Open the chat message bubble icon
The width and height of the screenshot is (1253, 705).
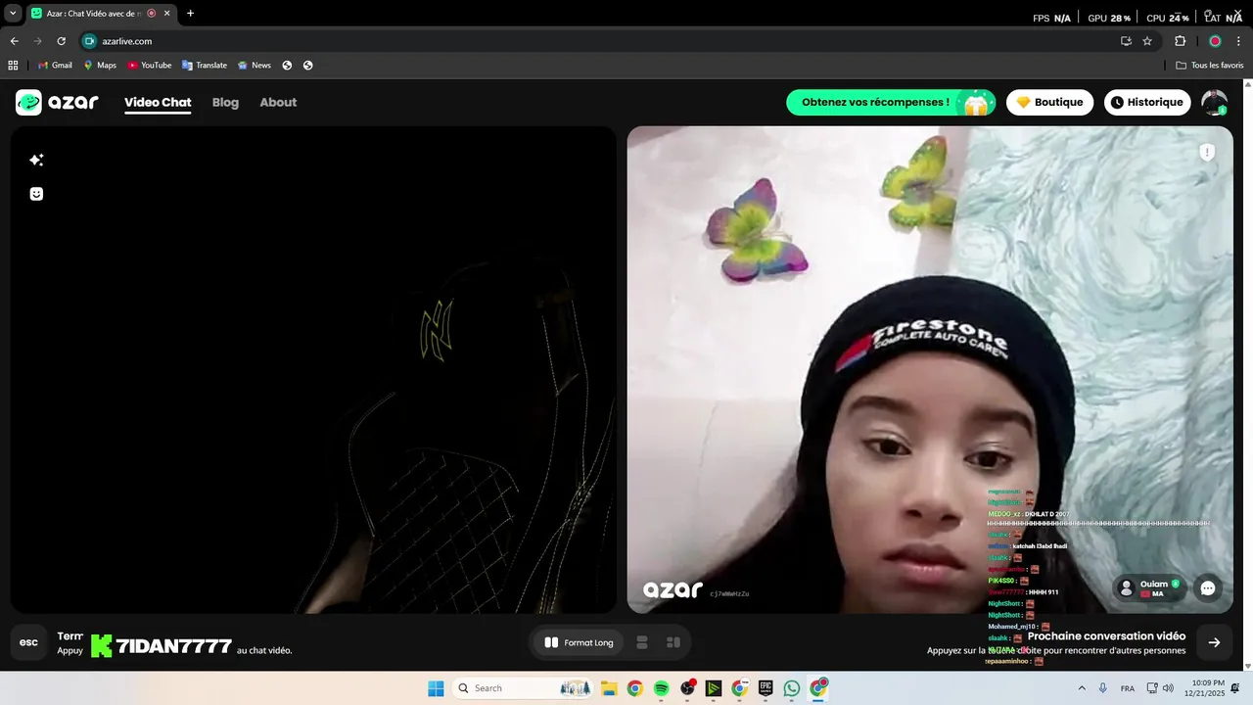tap(1208, 588)
